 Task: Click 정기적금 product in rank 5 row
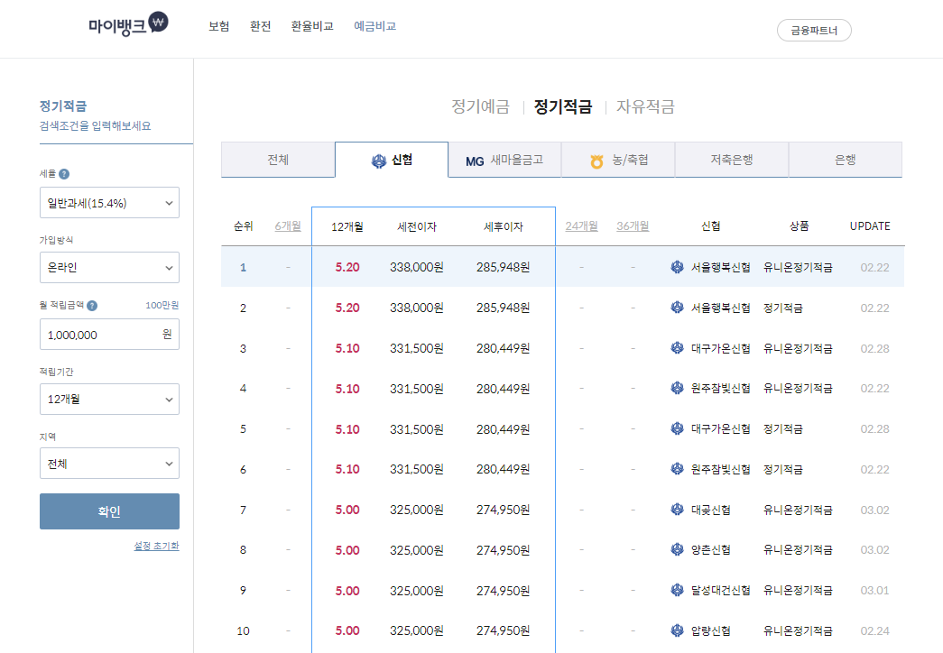point(783,428)
